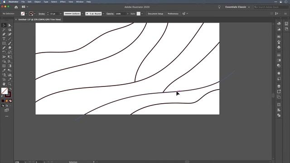Open the Layers panel icon
This screenshot has width=290, height=163.
click(279, 86)
